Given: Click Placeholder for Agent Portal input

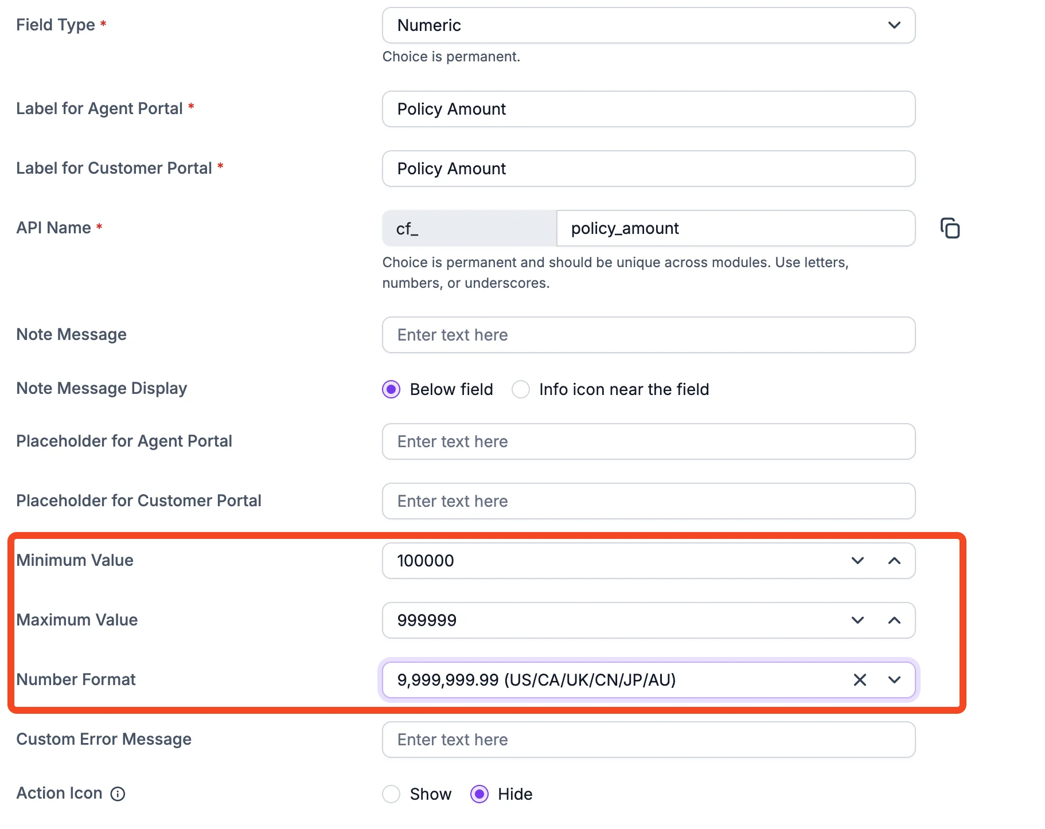Looking at the screenshot, I should tap(648, 441).
